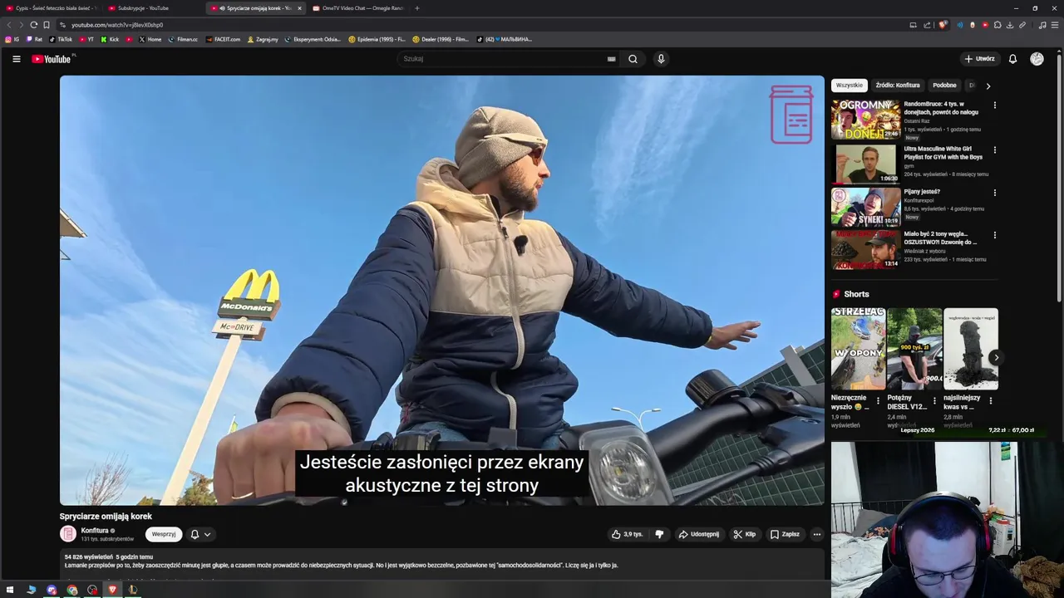The image size is (1064, 598).
Task: Open browser downloads icon
Action: tap(1010, 25)
